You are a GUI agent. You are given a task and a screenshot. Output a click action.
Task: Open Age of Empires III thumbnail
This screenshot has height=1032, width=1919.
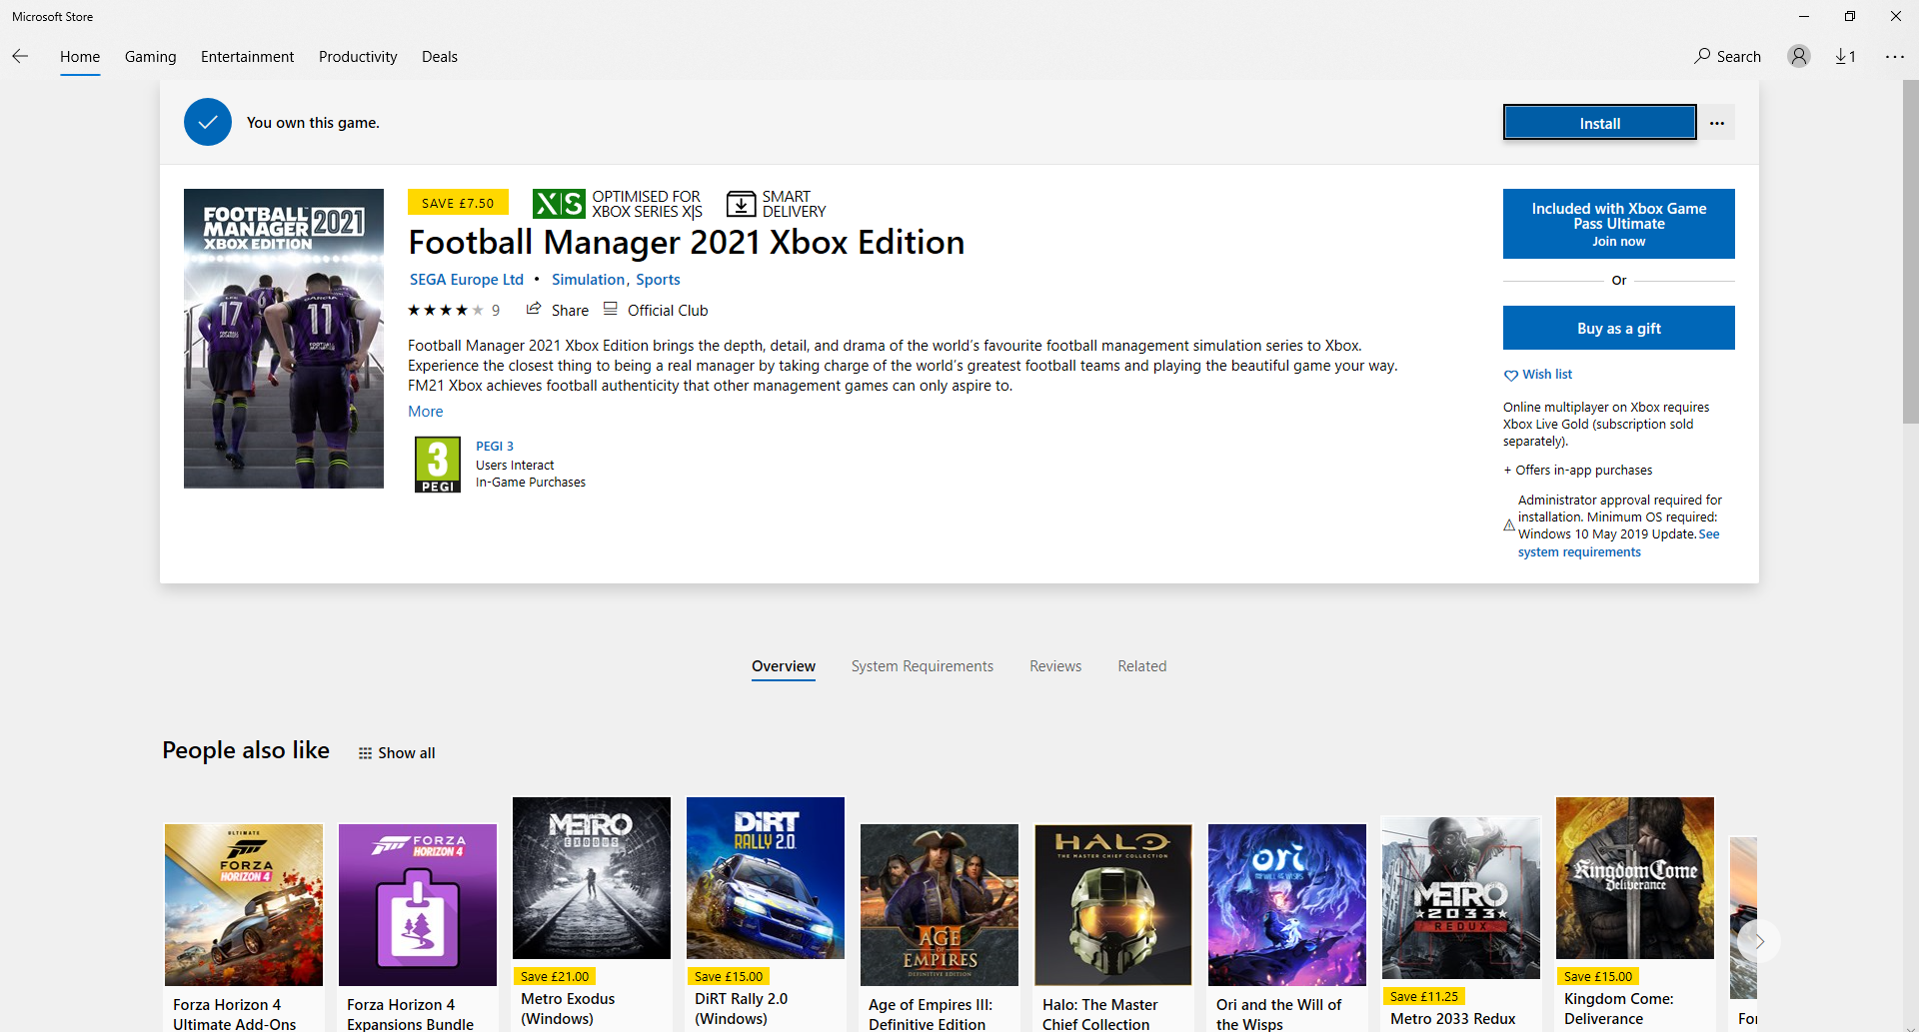pyautogui.click(x=940, y=905)
